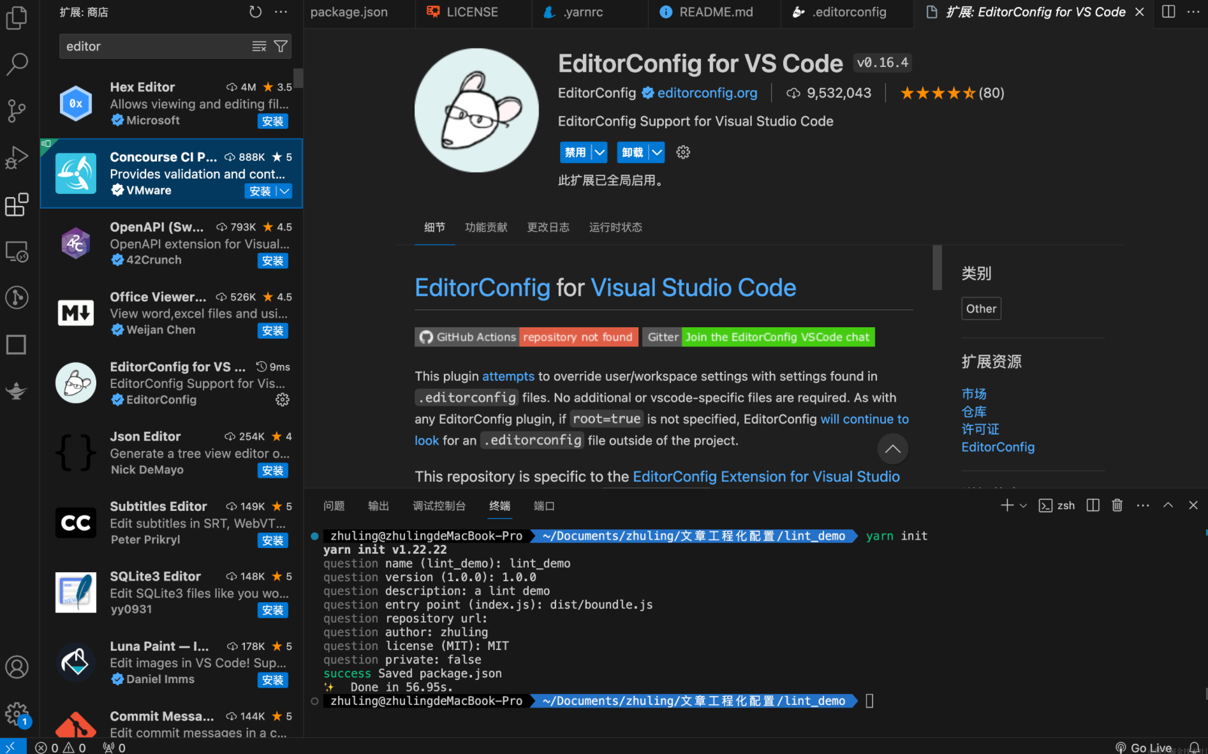Open the Explorer view in activity bar
Image resolution: width=1208 pixels, height=754 pixels.
[17, 17]
